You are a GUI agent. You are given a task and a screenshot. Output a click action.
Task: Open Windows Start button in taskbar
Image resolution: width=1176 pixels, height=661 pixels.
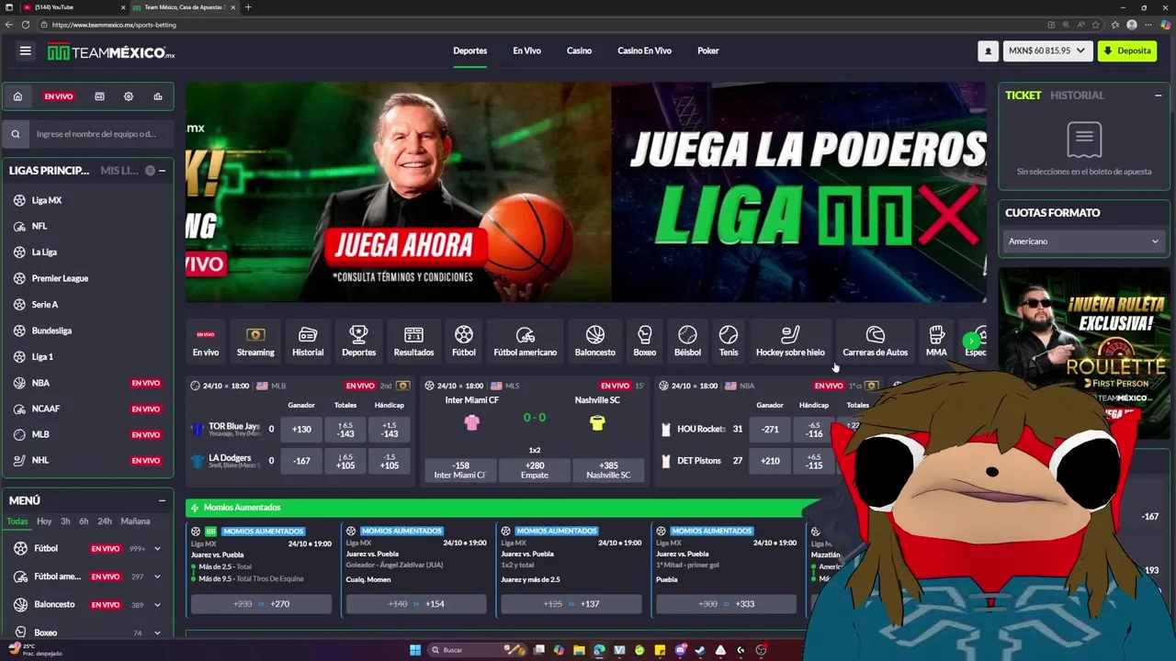coord(415,650)
